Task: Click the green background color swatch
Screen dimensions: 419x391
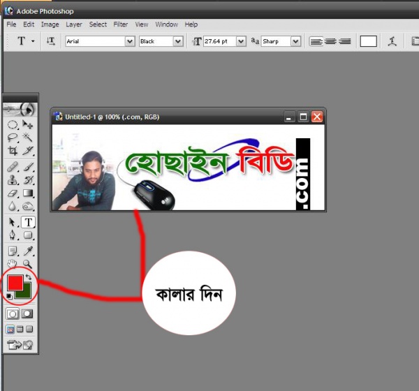Action: click(27, 293)
